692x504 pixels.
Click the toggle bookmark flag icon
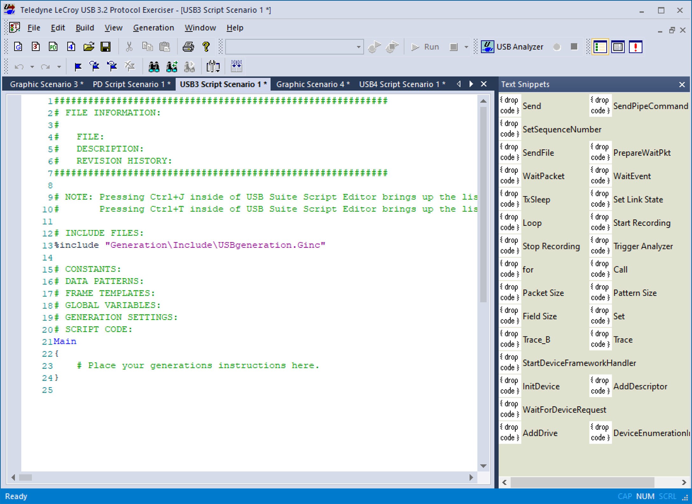click(x=78, y=66)
